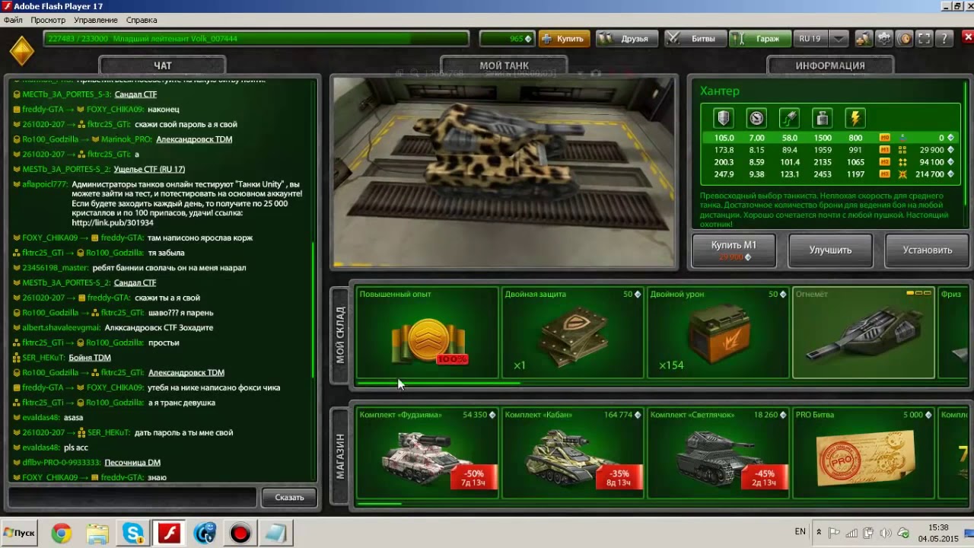Click the Купить crystals button

click(564, 39)
